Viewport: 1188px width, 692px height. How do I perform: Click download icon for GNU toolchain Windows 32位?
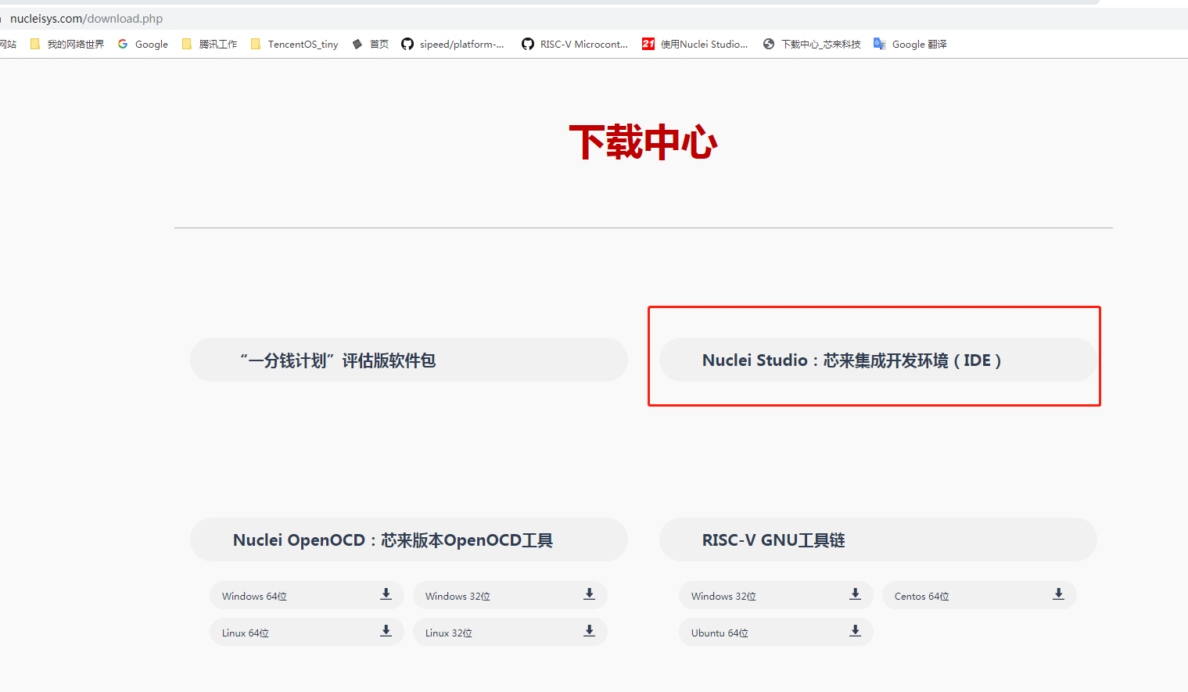(x=855, y=594)
